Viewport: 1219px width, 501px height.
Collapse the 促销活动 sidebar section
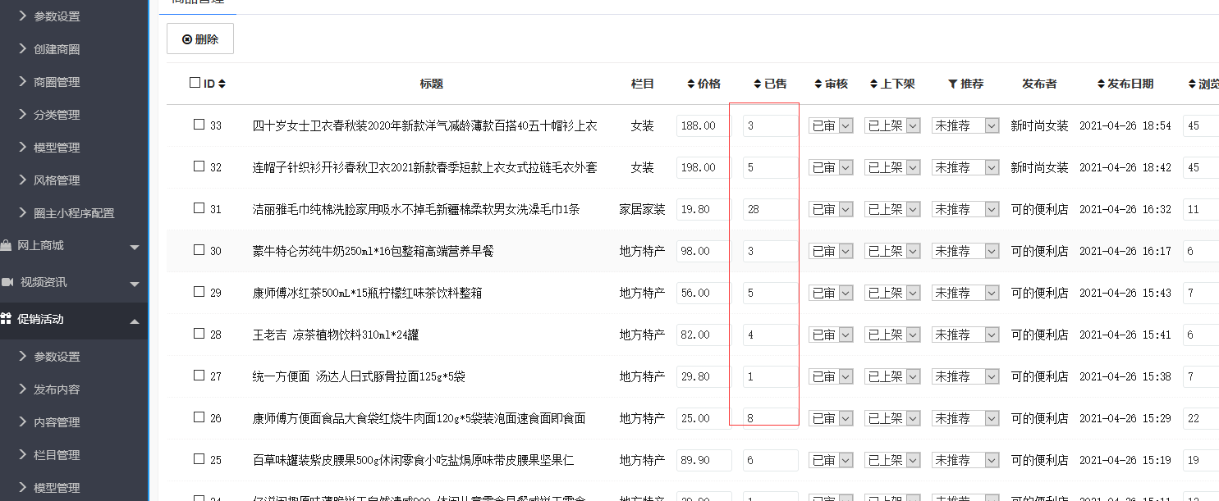(135, 321)
